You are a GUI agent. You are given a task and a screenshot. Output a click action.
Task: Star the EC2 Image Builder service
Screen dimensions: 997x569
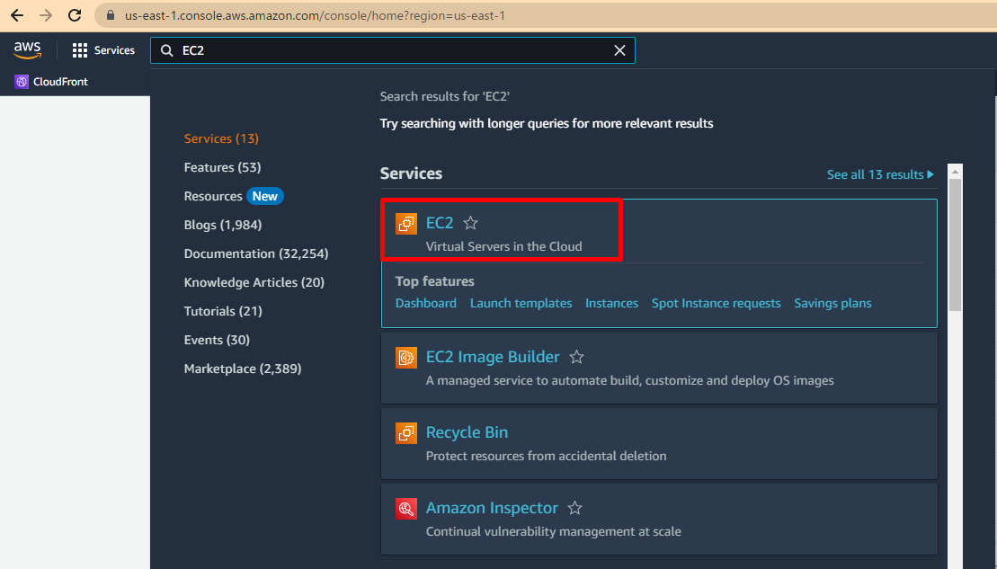[577, 358]
